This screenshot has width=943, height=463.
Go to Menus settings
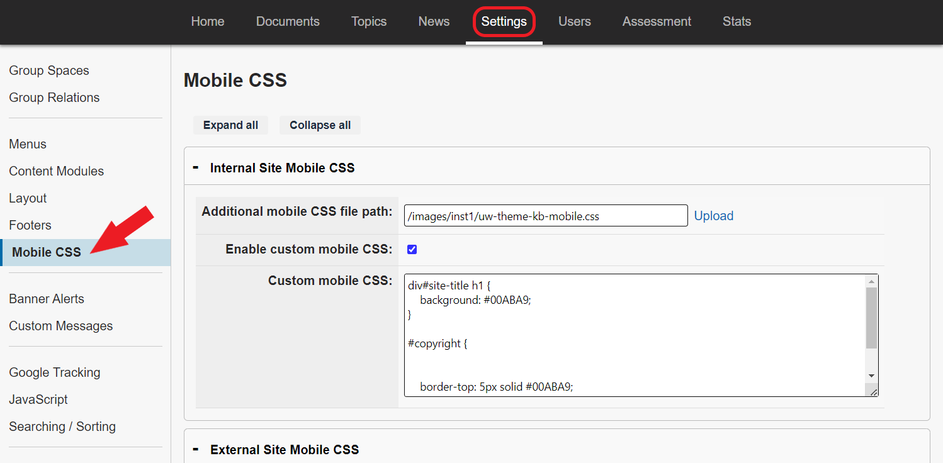pyautogui.click(x=28, y=144)
